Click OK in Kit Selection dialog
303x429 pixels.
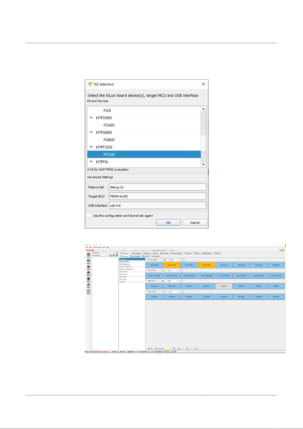click(168, 223)
